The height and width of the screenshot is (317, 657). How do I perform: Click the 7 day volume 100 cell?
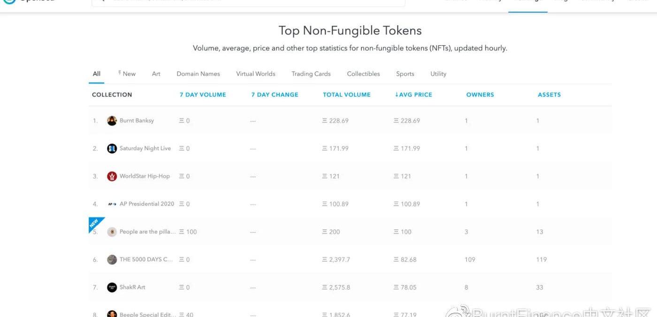click(188, 232)
